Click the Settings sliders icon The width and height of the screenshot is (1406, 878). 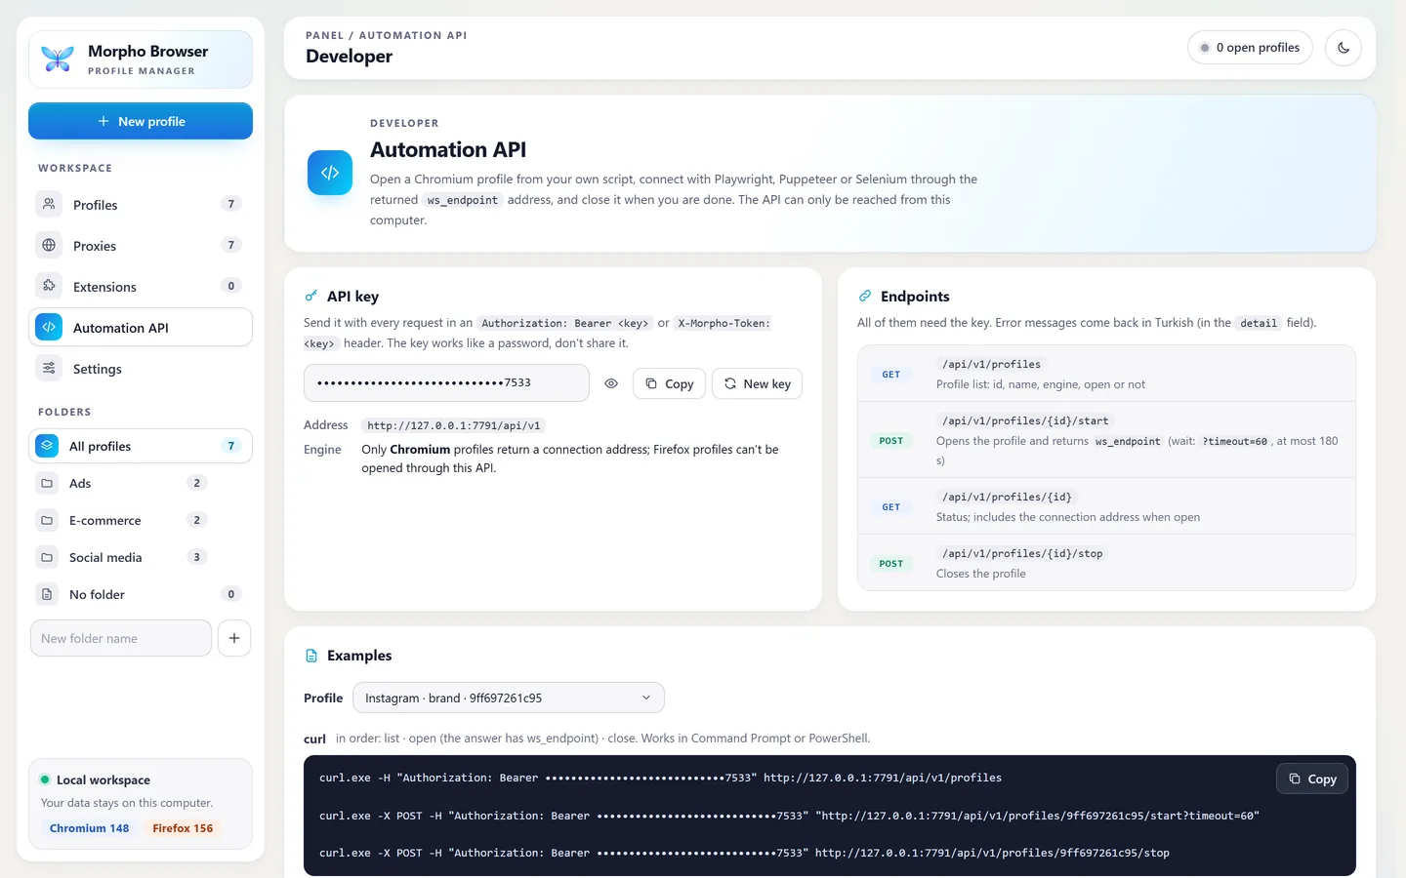49,368
